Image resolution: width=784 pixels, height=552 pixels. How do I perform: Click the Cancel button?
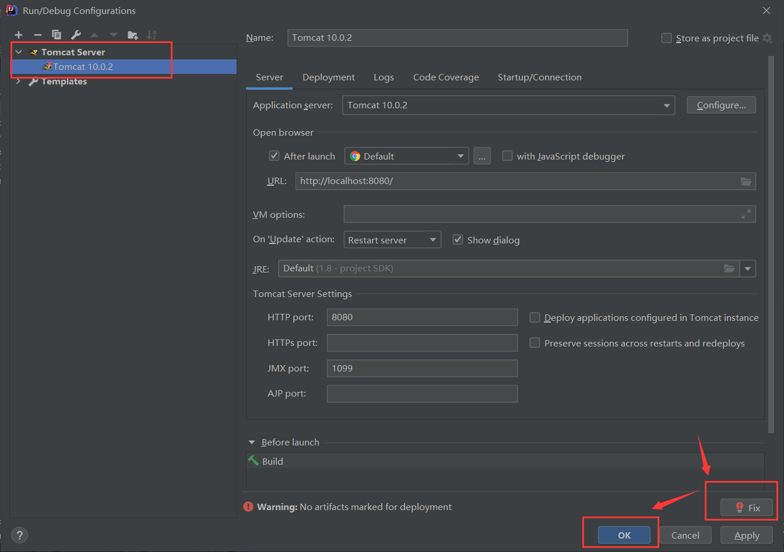[685, 535]
